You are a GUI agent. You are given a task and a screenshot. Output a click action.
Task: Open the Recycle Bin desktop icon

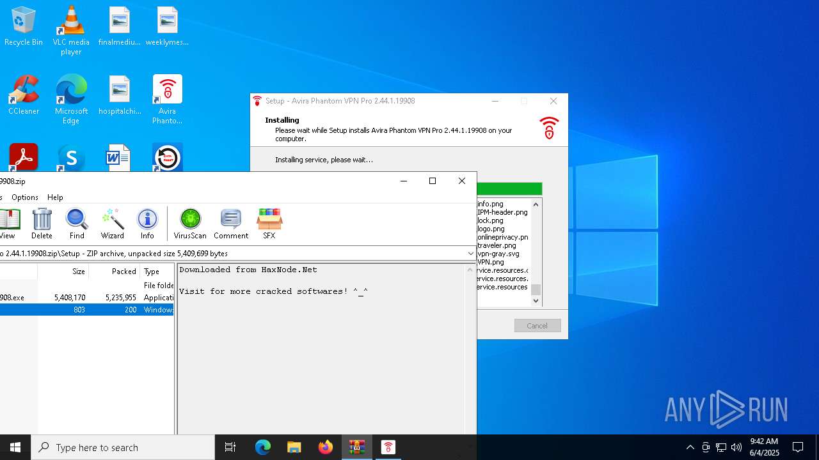24,26
